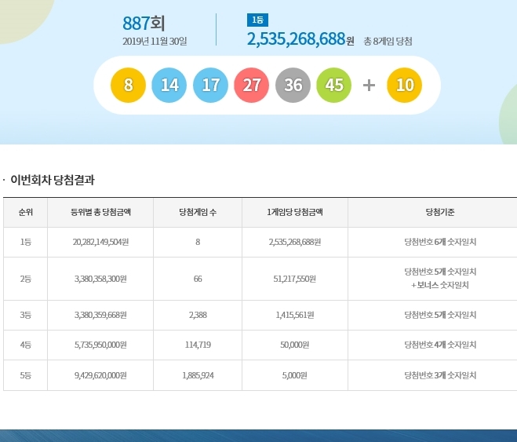Click the plus sign before the bonus ball

pyautogui.click(x=369, y=86)
